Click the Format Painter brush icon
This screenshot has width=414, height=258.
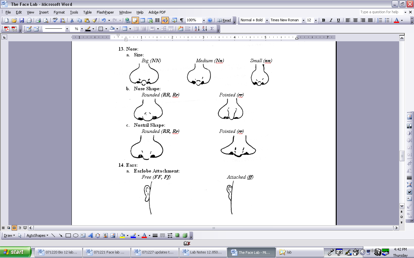point(94,20)
